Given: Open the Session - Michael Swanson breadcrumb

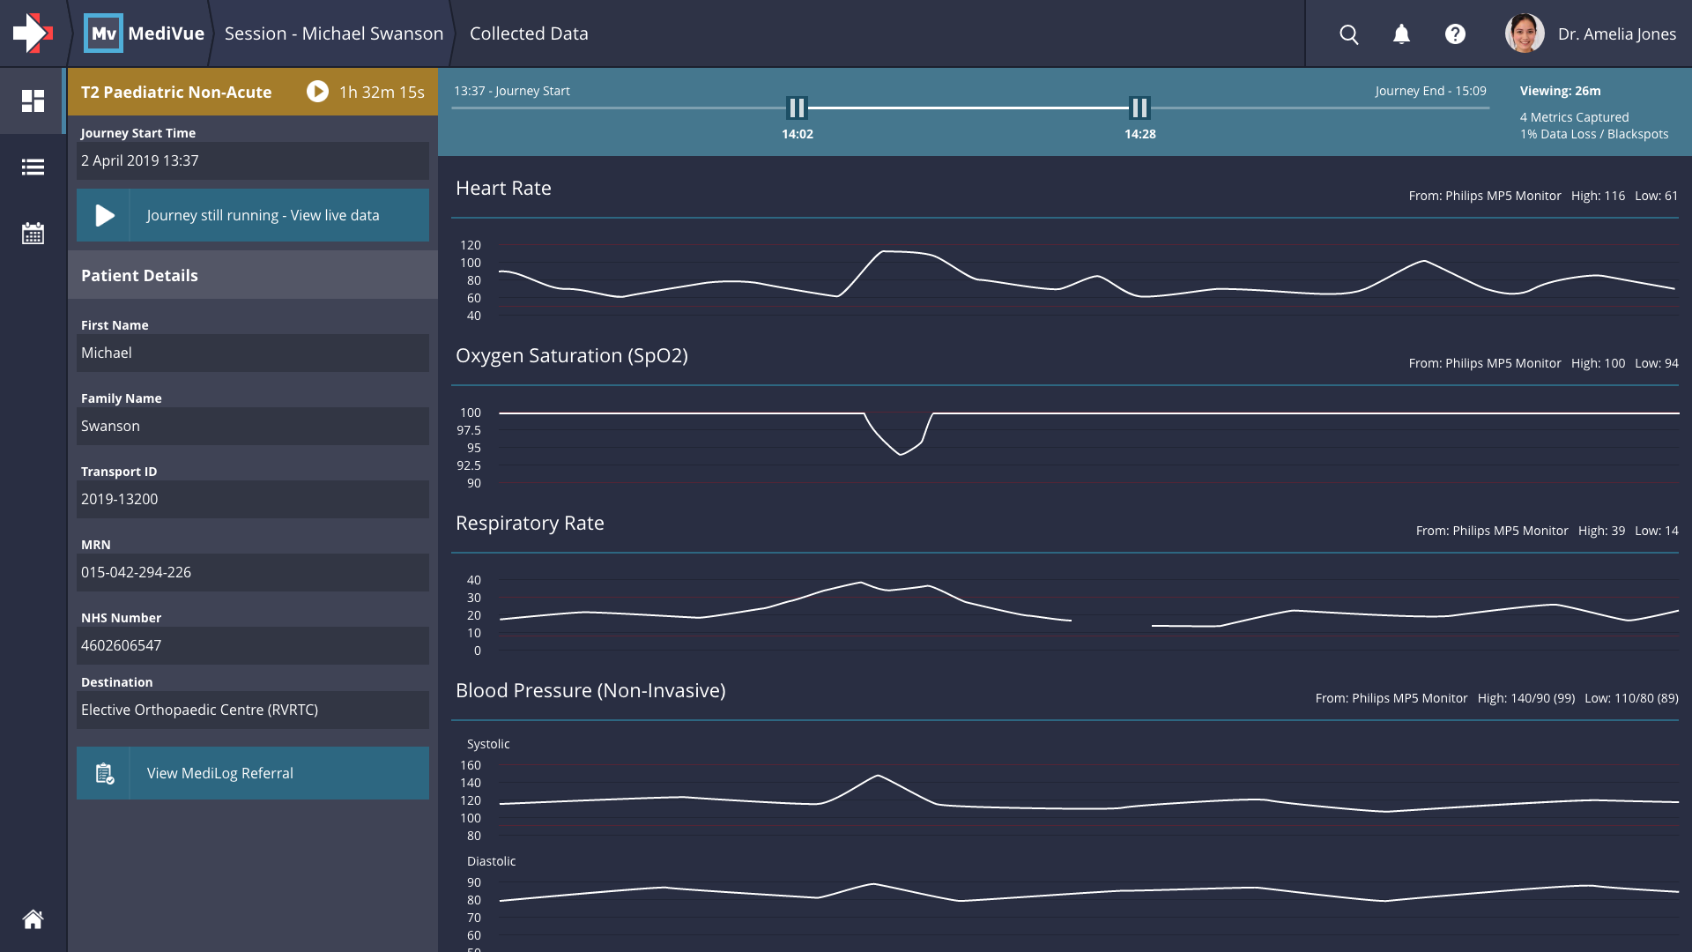Looking at the screenshot, I should [x=334, y=33].
